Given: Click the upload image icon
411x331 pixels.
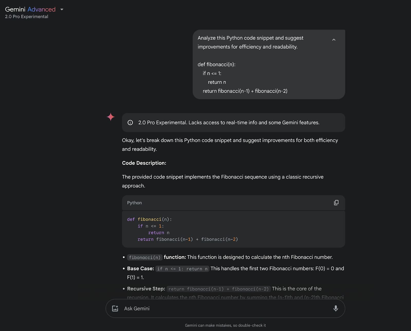Looking at the screenshot, I should (x=115, y=308).
